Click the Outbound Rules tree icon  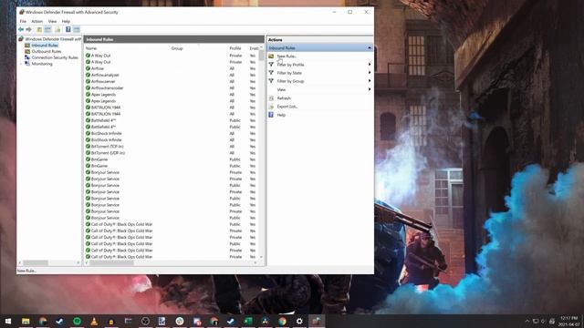(x=27, y=51)
